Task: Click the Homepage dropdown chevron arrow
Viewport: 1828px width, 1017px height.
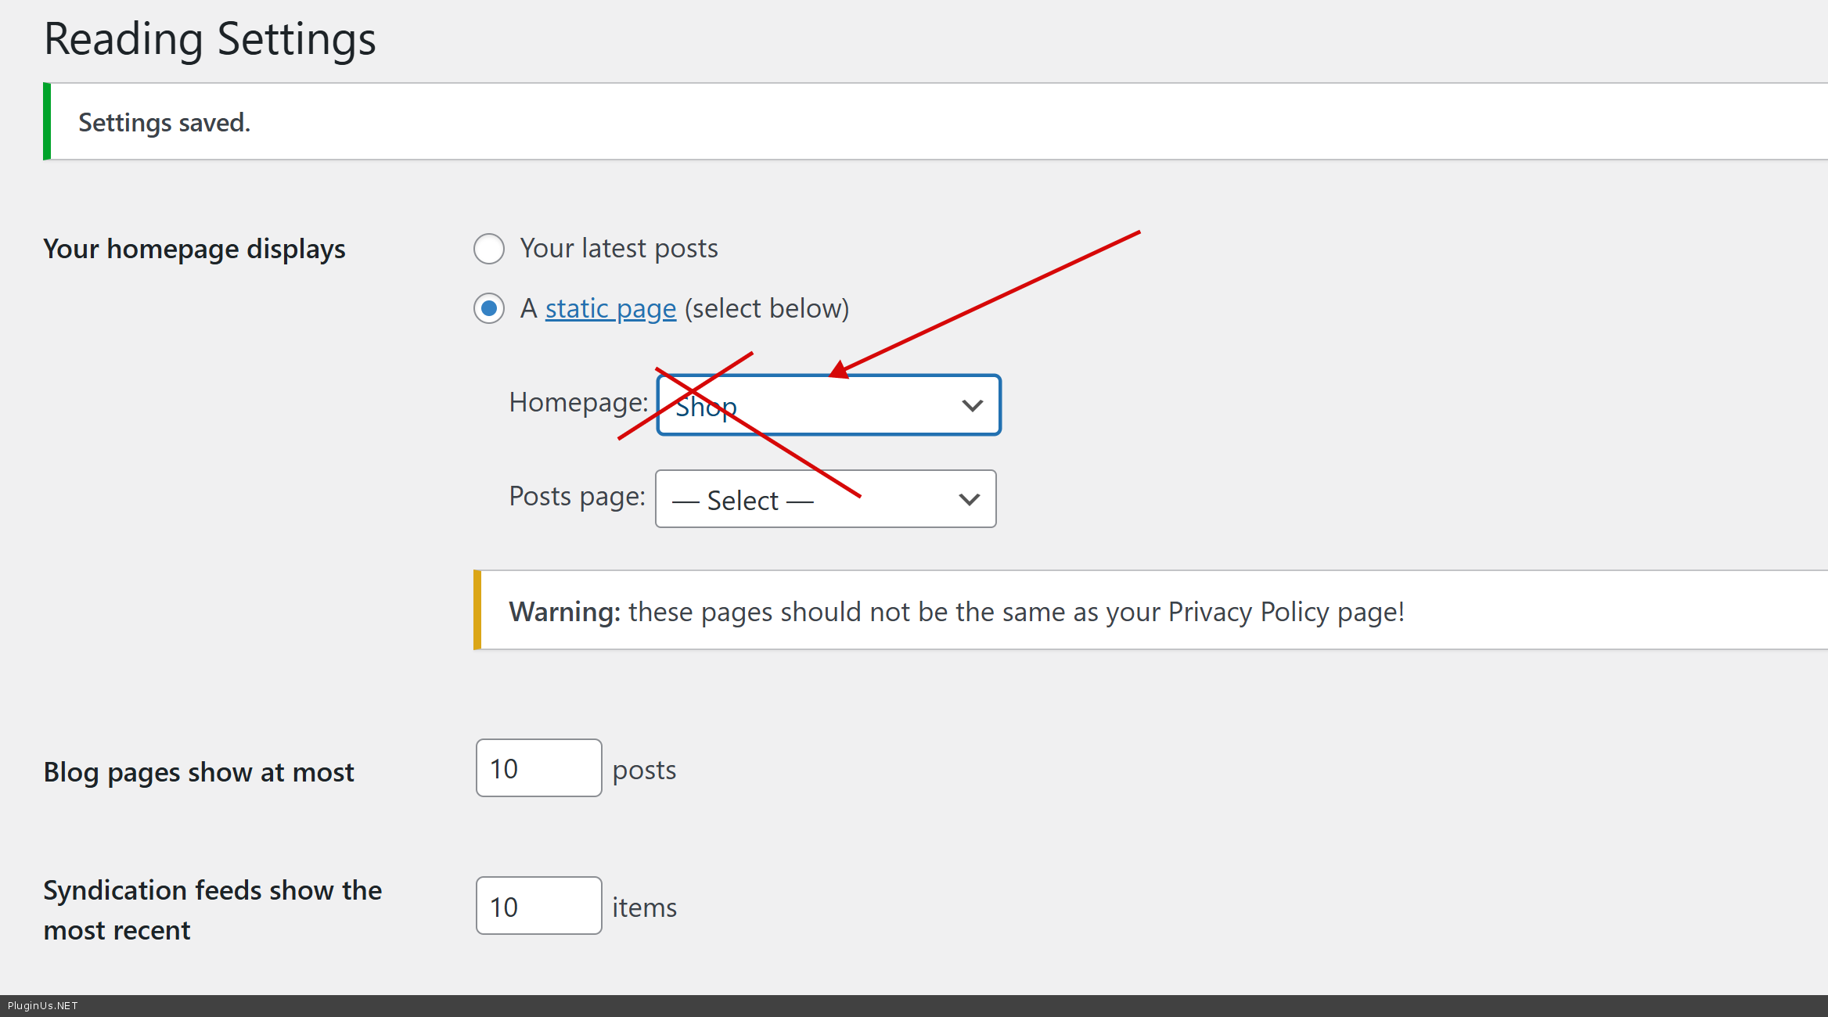Action: pos(972,405)
